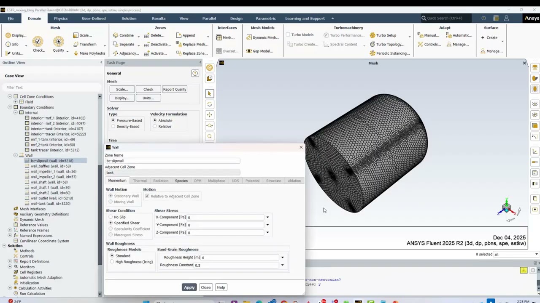Click Units button in task page
The width and height of the screenshot is (540, 303).
tap(148, 98)
